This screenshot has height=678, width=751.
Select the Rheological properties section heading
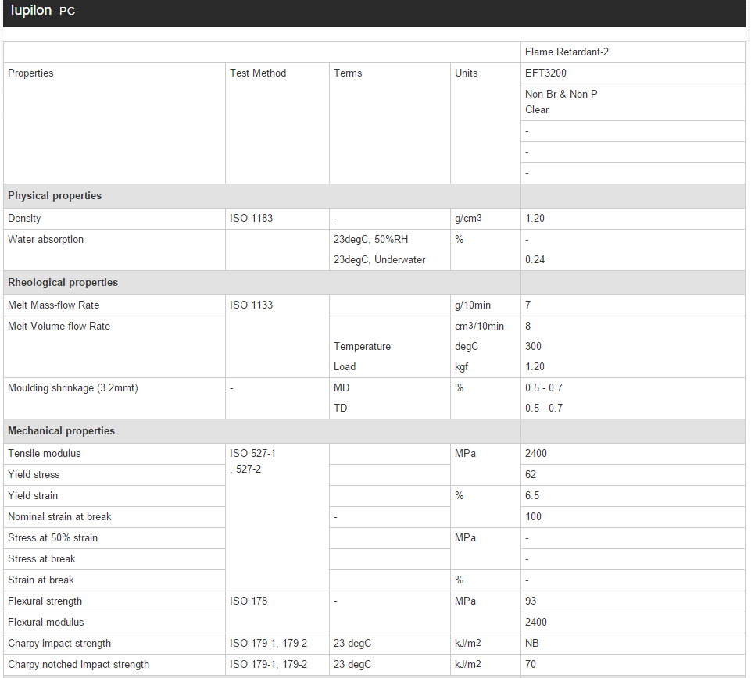click(x=63, y=283)
